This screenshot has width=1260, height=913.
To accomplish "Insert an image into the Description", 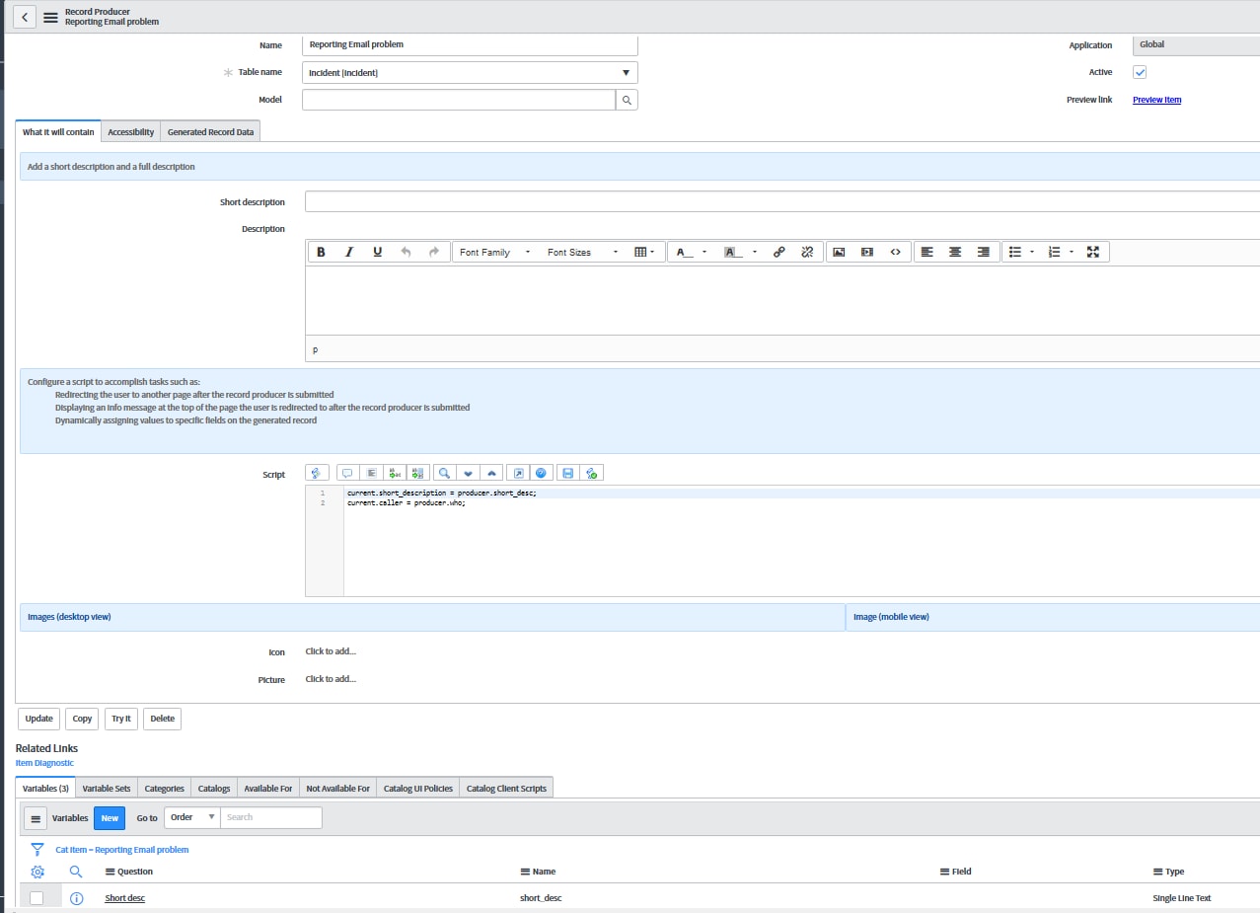I will [839, 252].
